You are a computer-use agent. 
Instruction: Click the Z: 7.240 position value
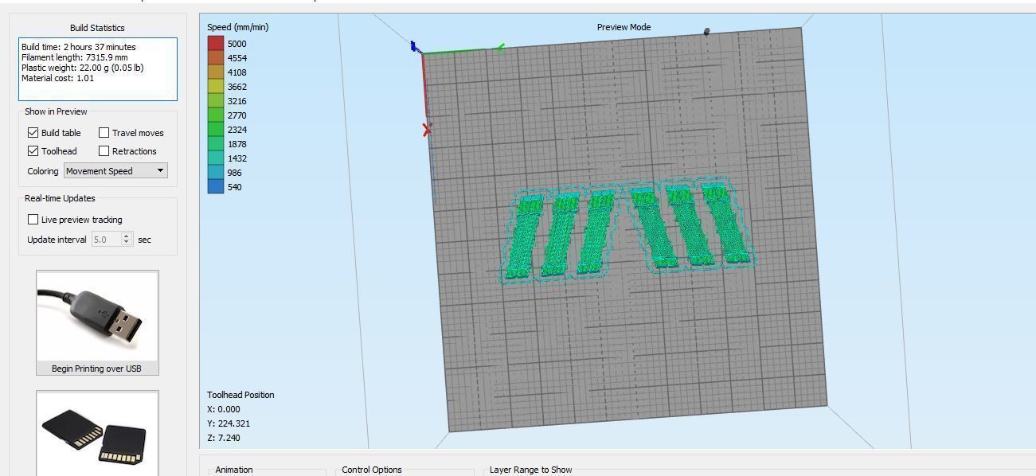tap(223, 438)
